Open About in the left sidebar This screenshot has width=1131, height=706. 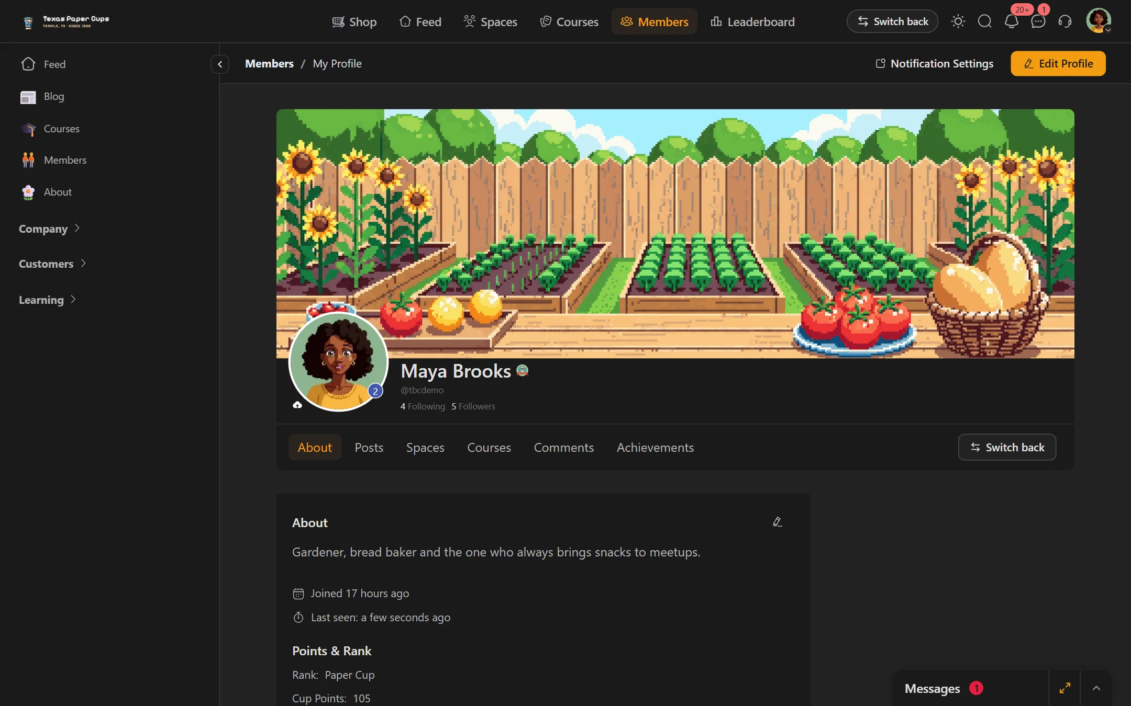47,192
